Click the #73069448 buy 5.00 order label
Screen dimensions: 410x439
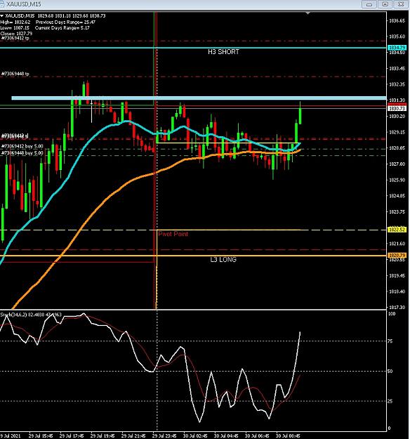(x=22, y=153)
